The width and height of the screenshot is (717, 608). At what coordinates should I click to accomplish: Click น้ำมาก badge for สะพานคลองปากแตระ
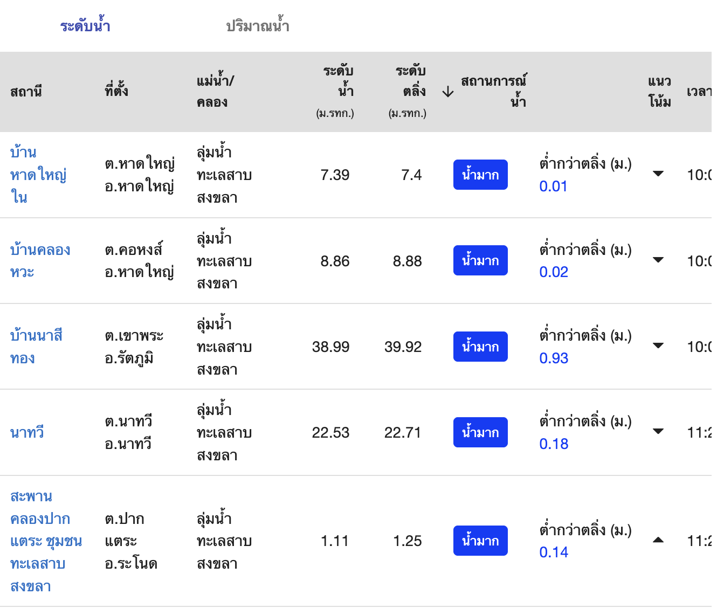[480, 541]
